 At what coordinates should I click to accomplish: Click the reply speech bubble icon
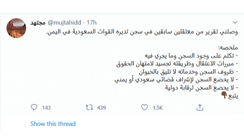click(34, 107)
